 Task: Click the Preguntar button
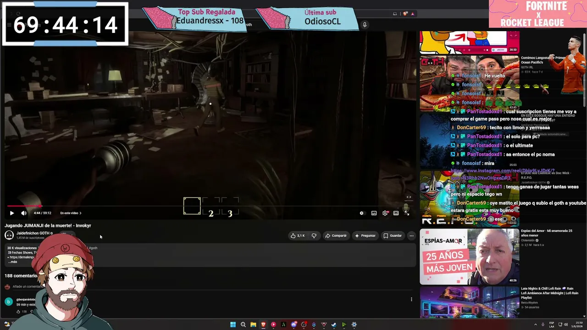(x=365, y=236)
